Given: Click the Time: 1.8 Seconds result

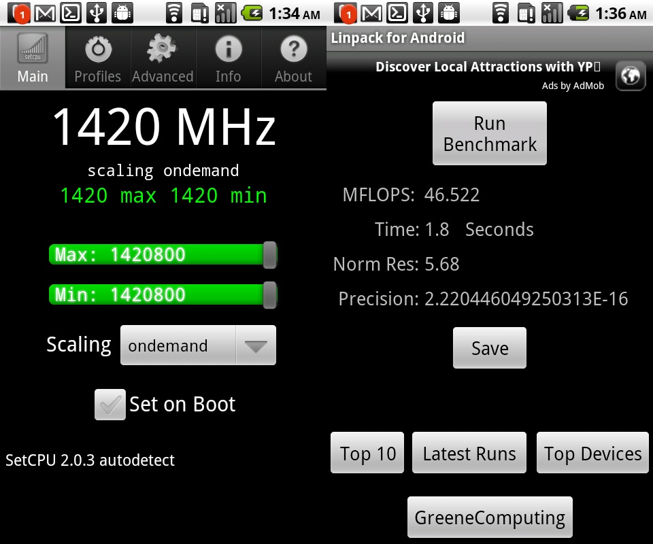Looking at the screenshot, I should [454, 229].
